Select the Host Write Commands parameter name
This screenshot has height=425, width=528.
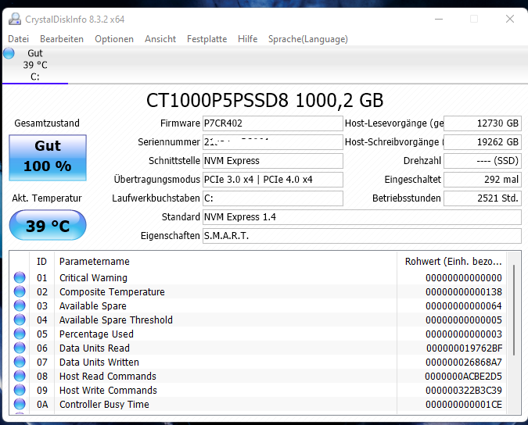point(108,391)
